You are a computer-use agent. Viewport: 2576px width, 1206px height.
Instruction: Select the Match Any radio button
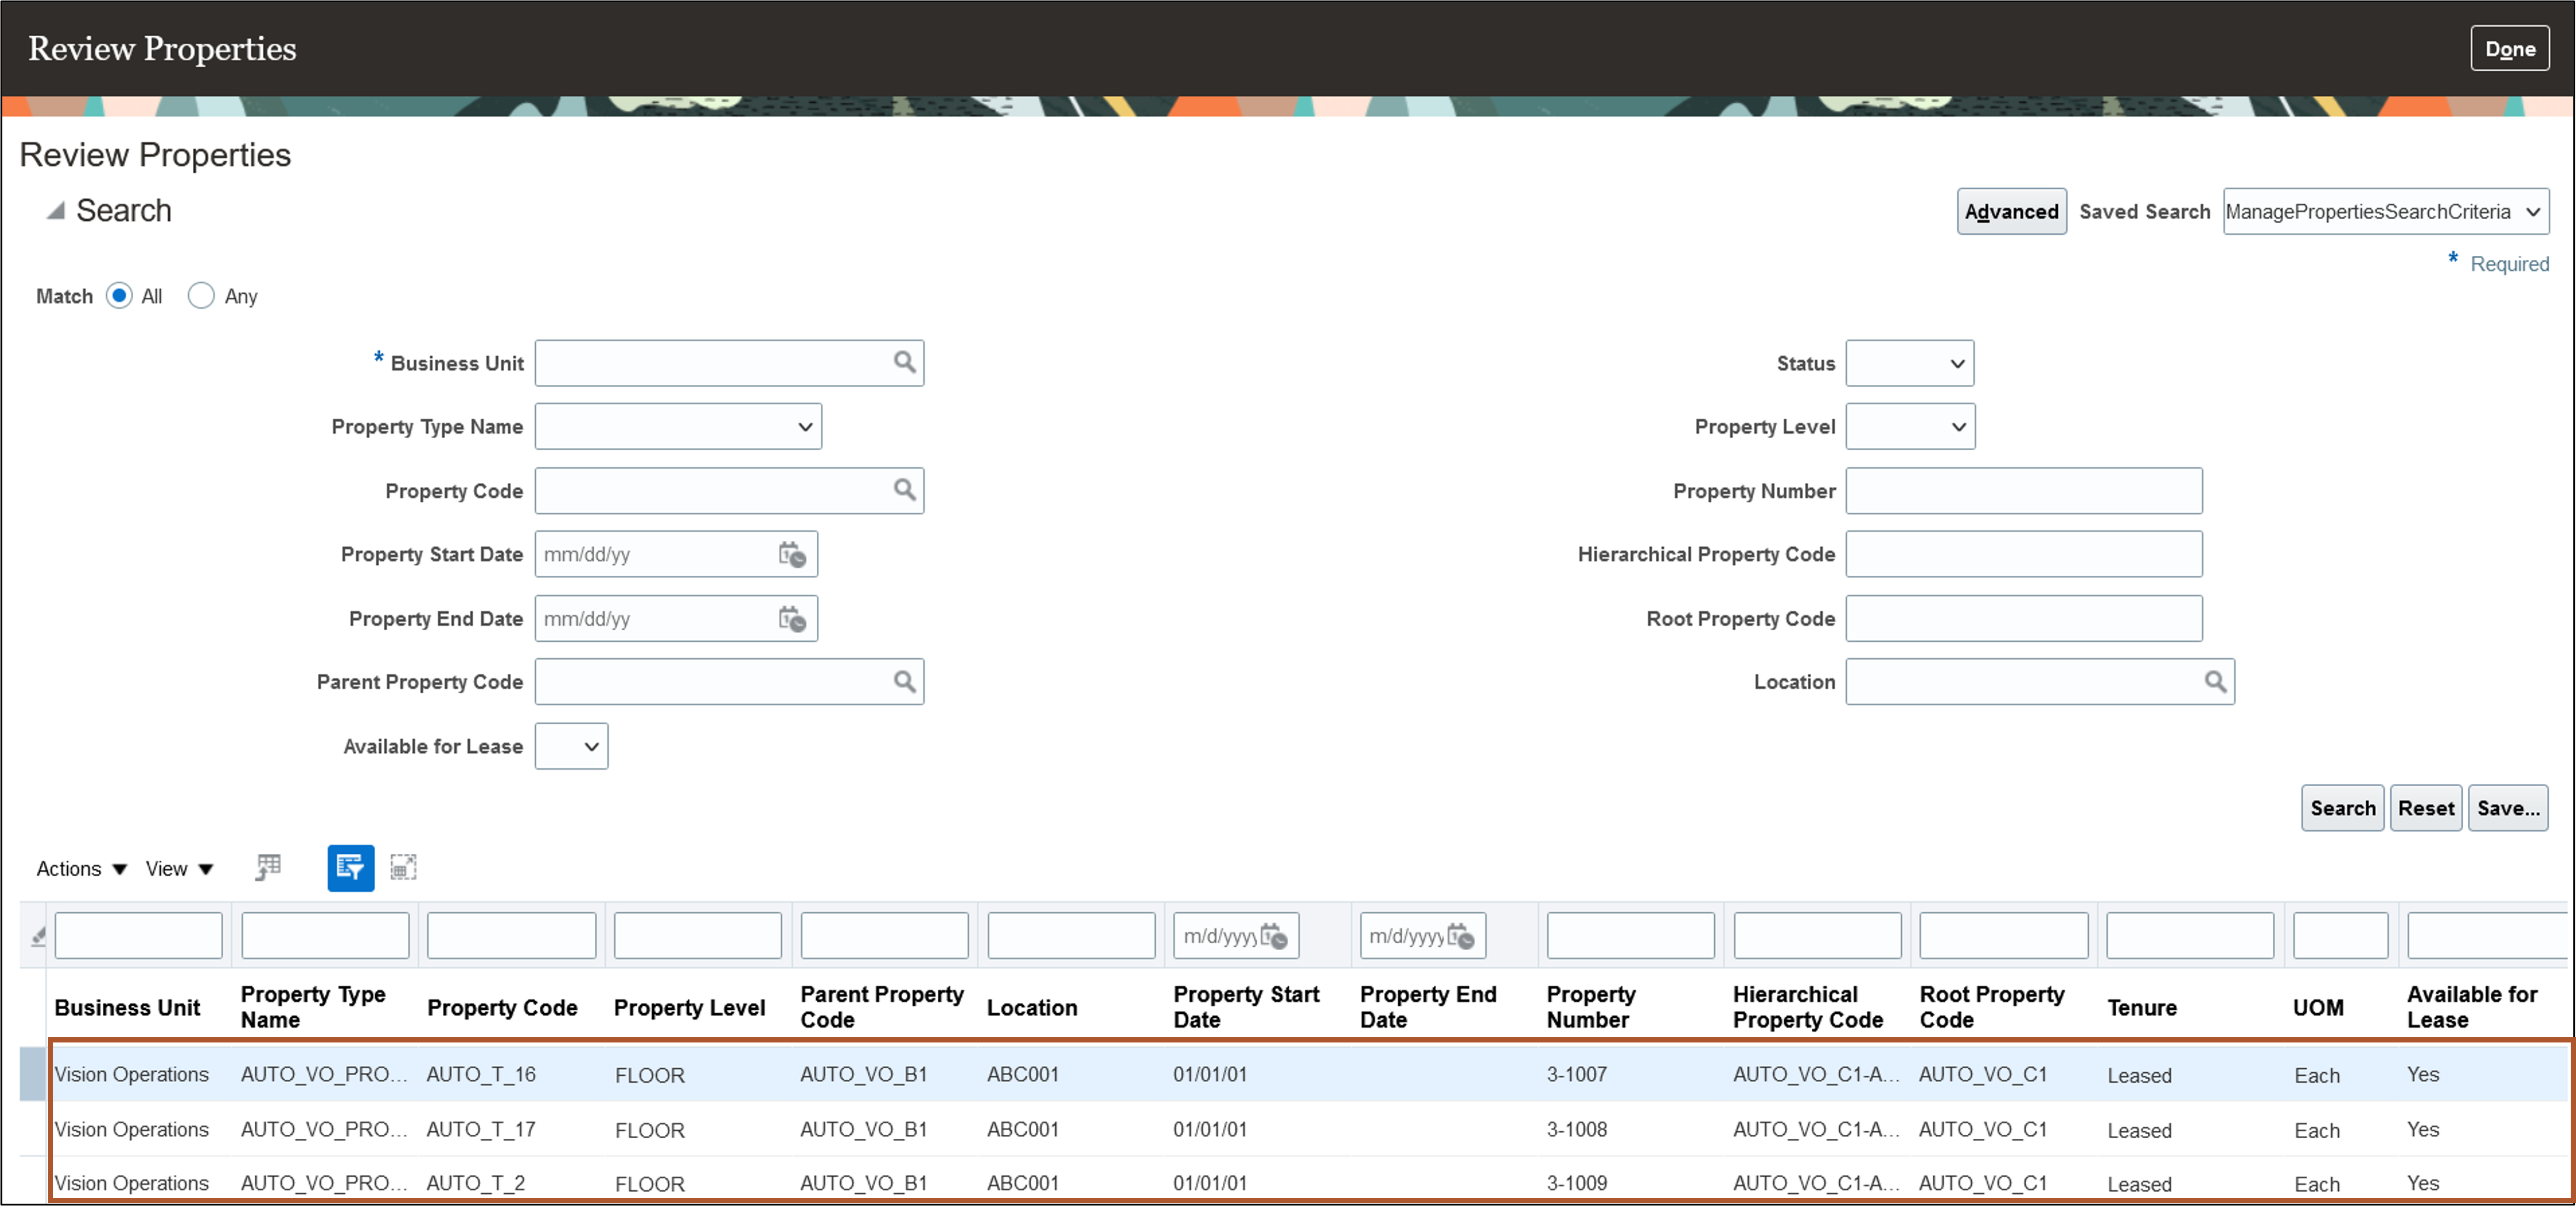(201, 296)
